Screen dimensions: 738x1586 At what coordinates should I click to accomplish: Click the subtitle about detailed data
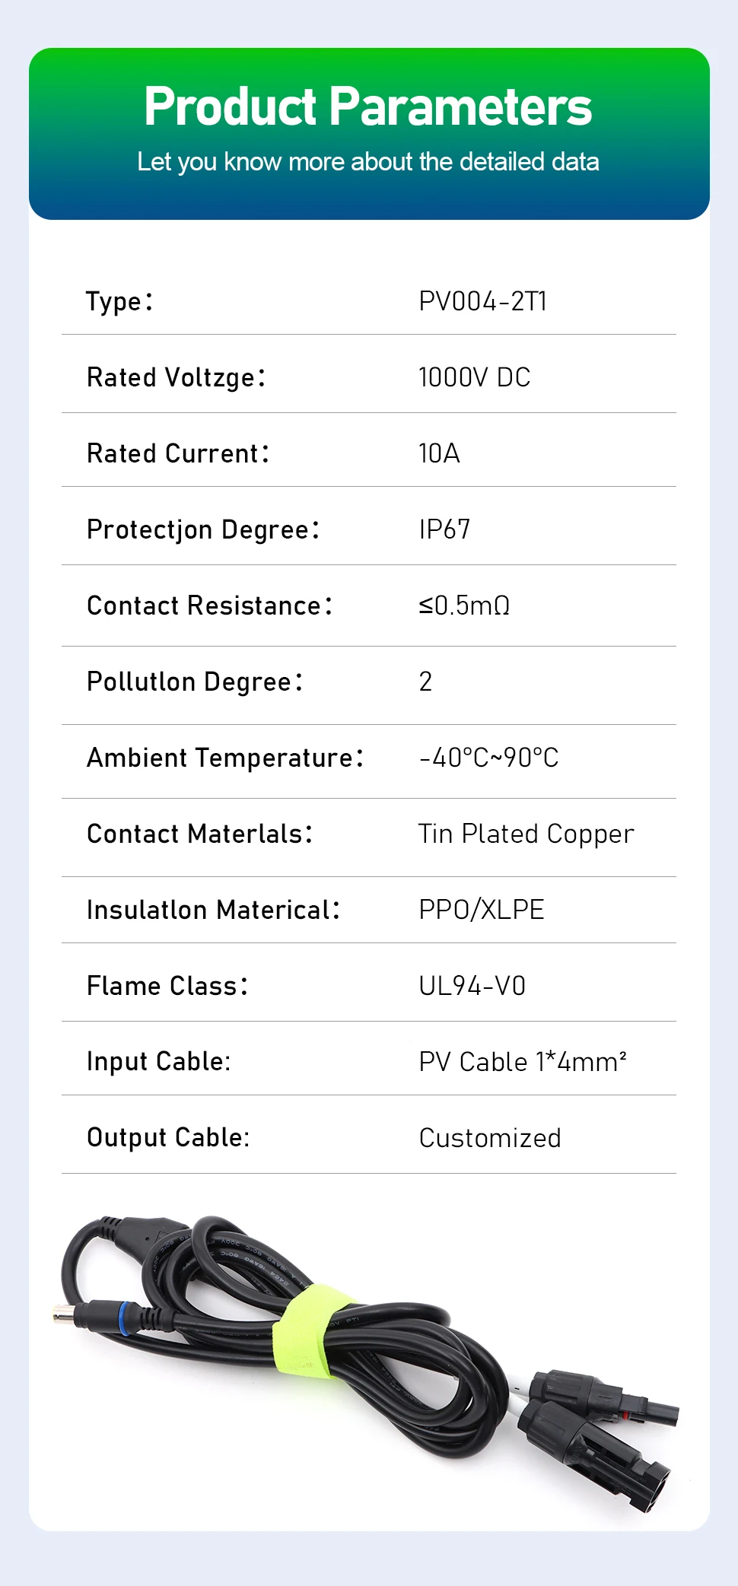pos(368,162)
